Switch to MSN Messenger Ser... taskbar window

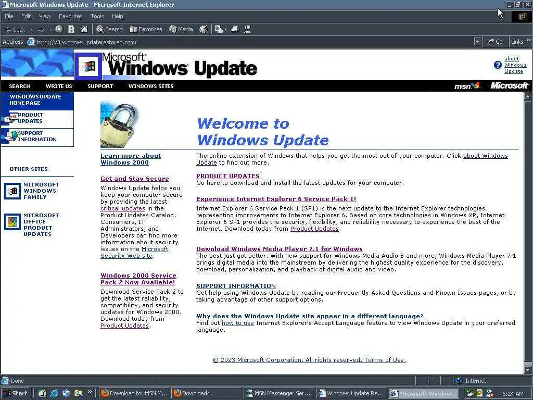(278, 393)
